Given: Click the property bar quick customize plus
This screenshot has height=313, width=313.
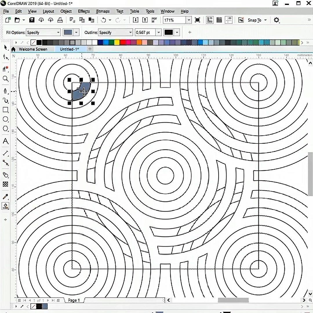Looking at the screenshot, I should (190, 32).
